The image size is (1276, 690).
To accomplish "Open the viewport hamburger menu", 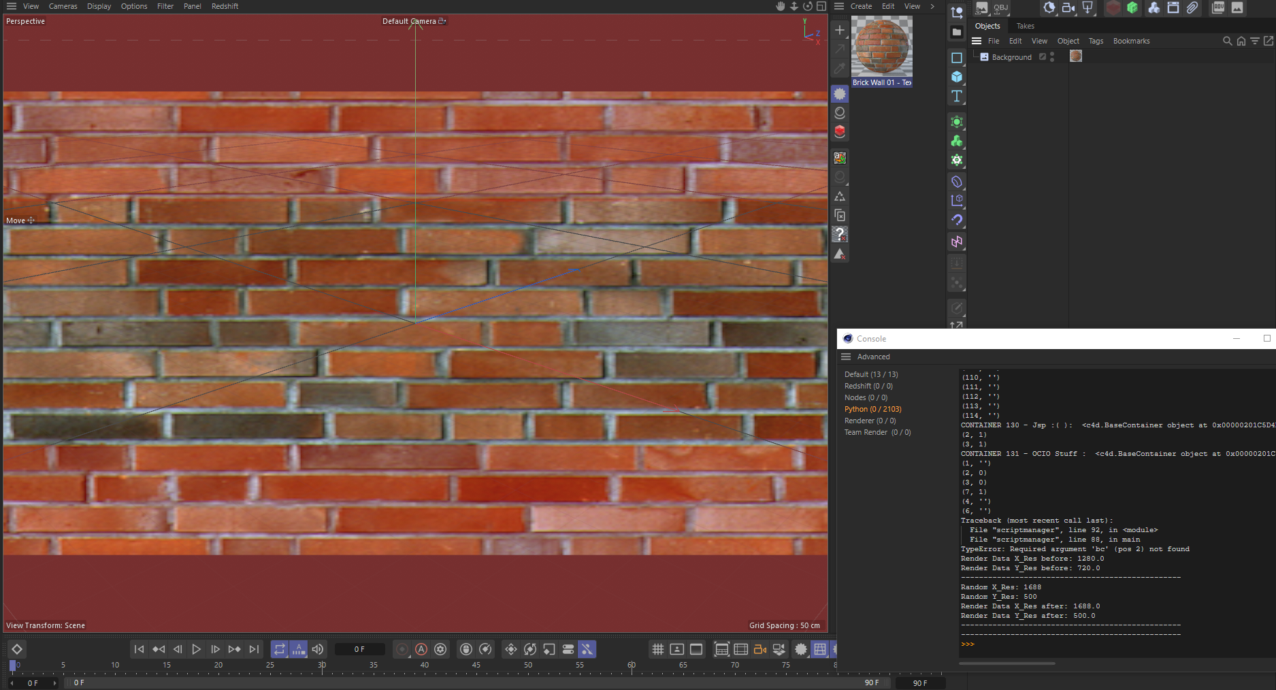I will [x=11, y=6].
